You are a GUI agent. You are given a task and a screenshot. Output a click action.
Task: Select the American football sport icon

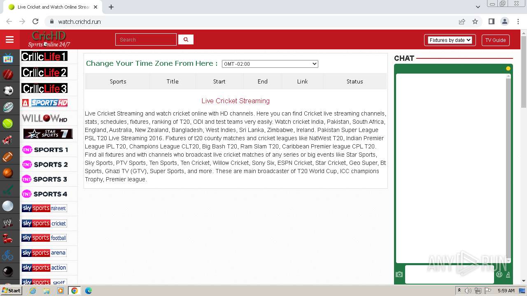(x=8, y=157)
